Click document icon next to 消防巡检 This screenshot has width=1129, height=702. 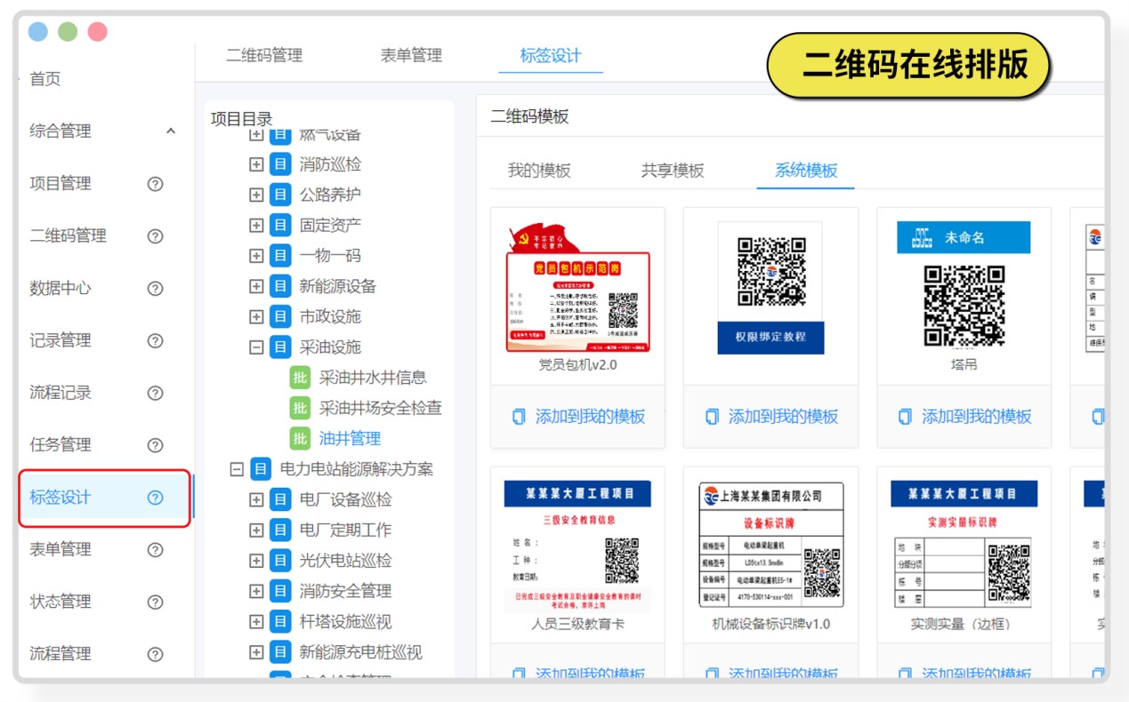[x=280, y=164]
